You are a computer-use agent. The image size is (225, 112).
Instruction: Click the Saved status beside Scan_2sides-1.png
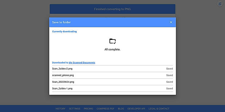click(169, 89)
